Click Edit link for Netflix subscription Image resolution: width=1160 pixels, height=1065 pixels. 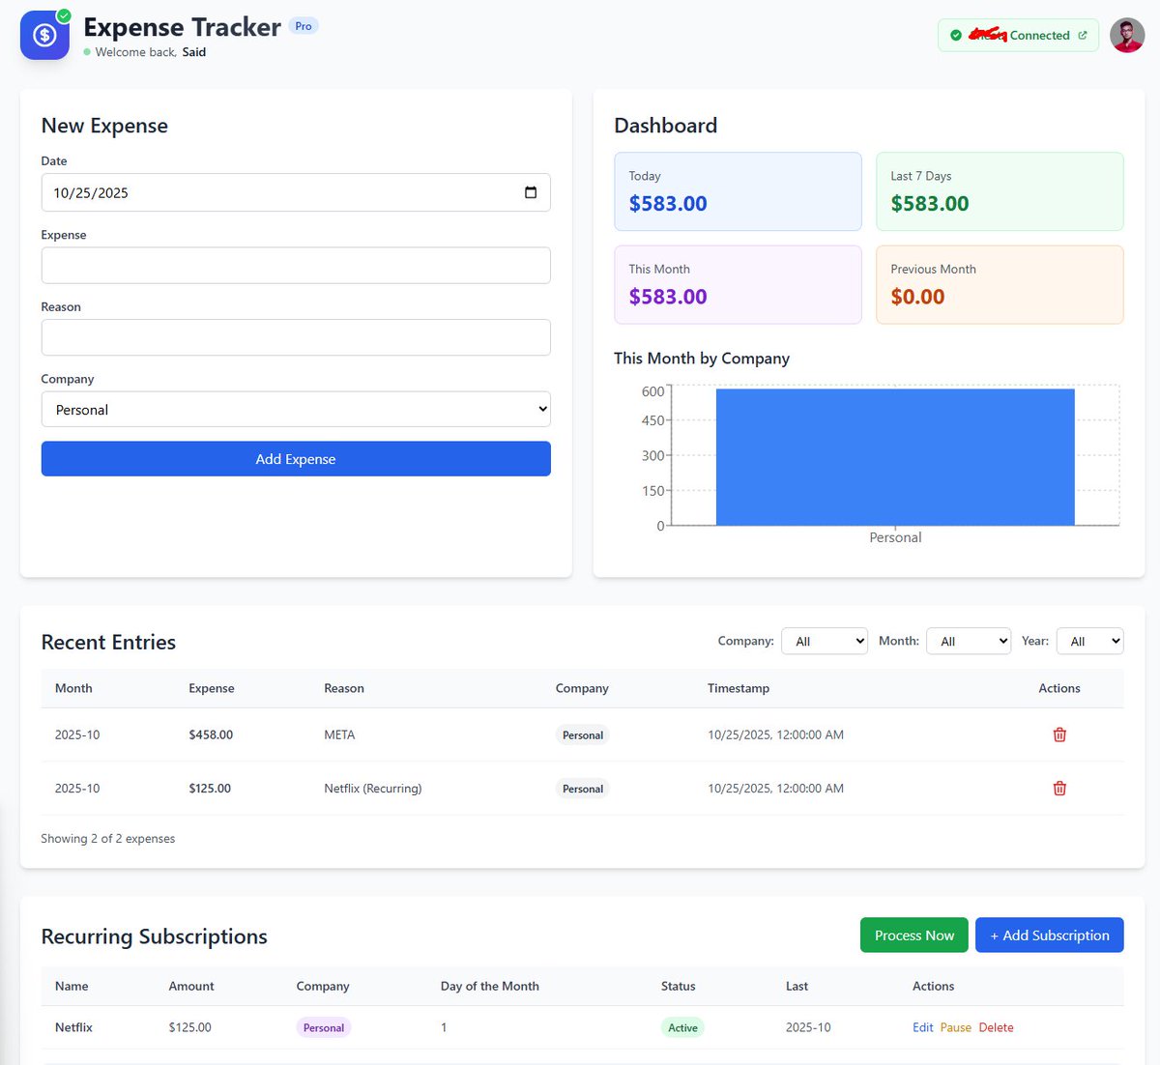[x=923, y=1027]
